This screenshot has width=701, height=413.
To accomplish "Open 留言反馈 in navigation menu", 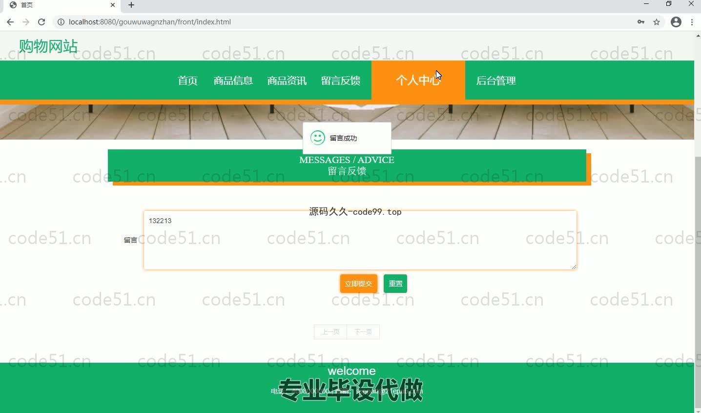I will click(x=341, y=81).
